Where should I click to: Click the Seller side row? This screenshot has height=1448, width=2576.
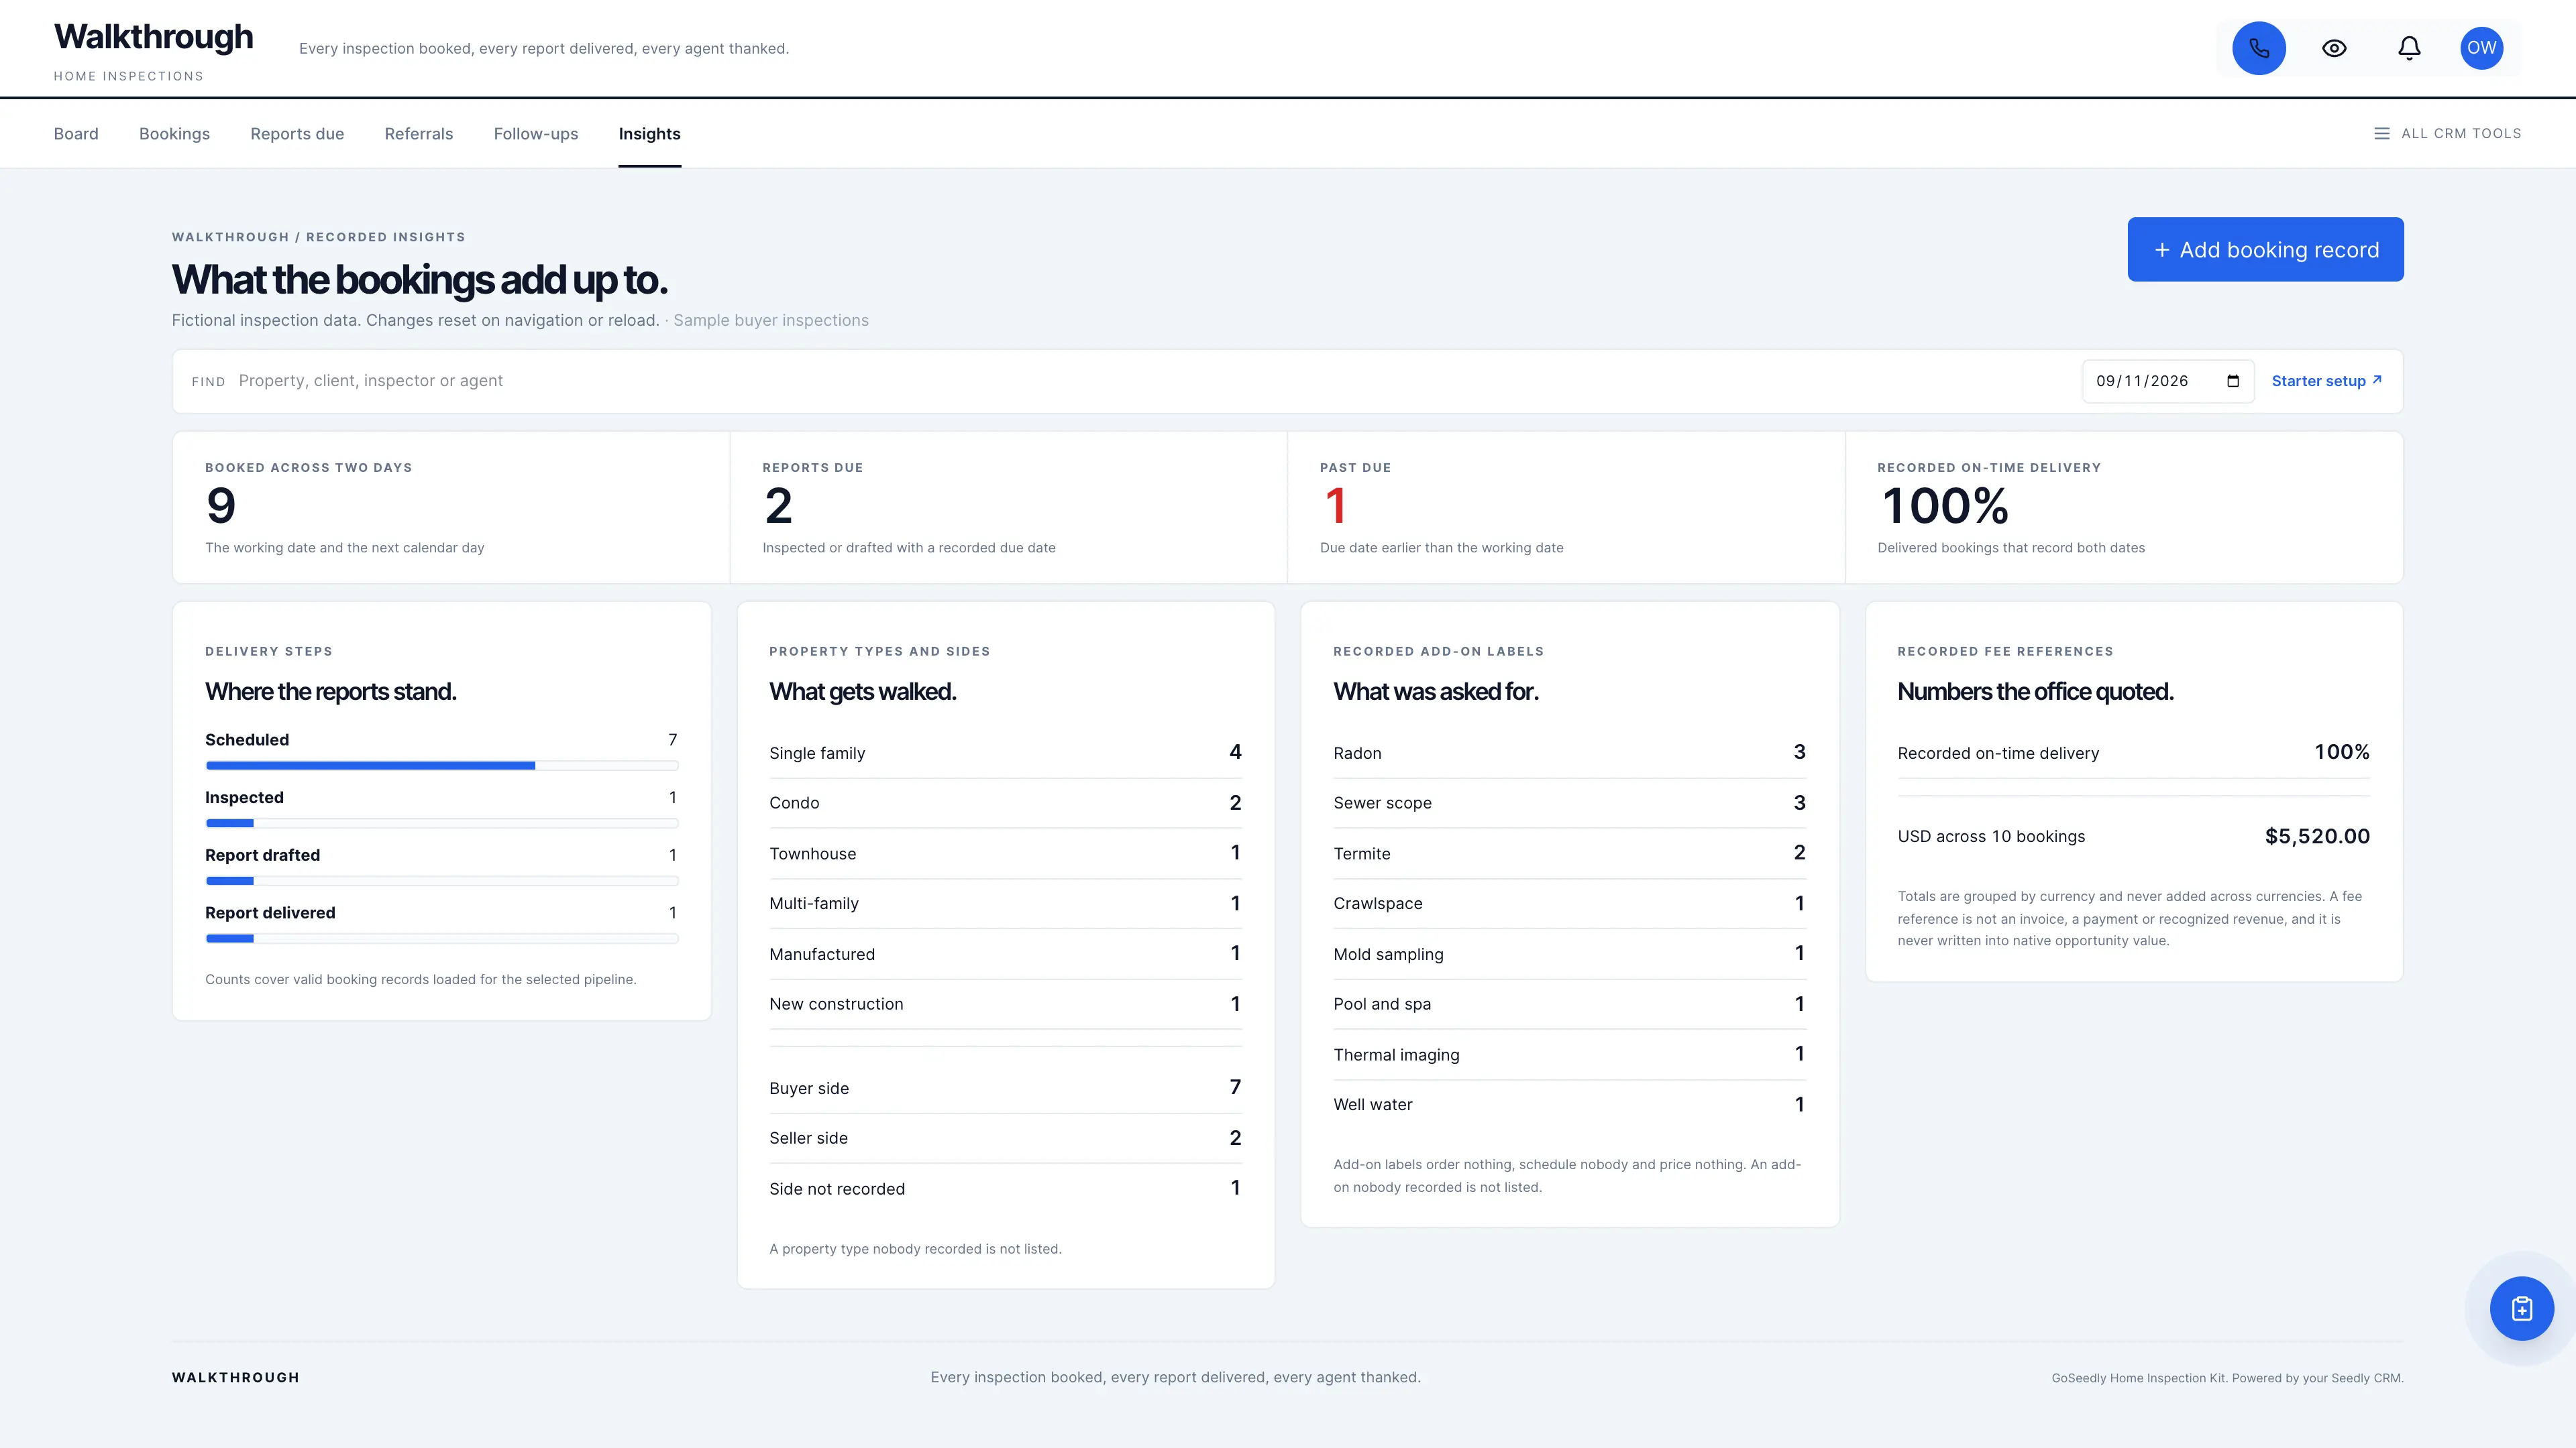[x=1005, y=1138]
